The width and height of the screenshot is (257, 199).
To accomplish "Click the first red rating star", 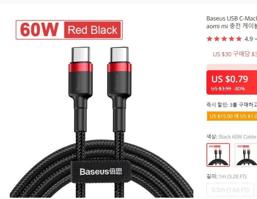I will [209, 39].
